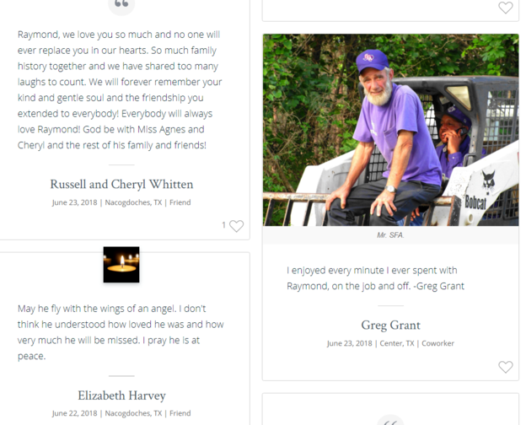The width and height of the screenshot is (526, 425).
Task: Click heart icon on Greg Grant's post
Action: click(x=505, y=367)
